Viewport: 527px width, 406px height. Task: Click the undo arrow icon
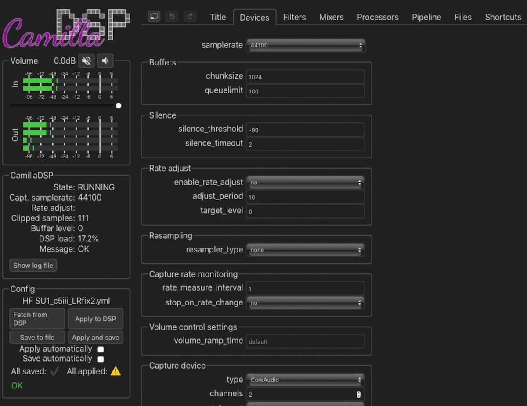pyautogui.click(x=172, y=16)
